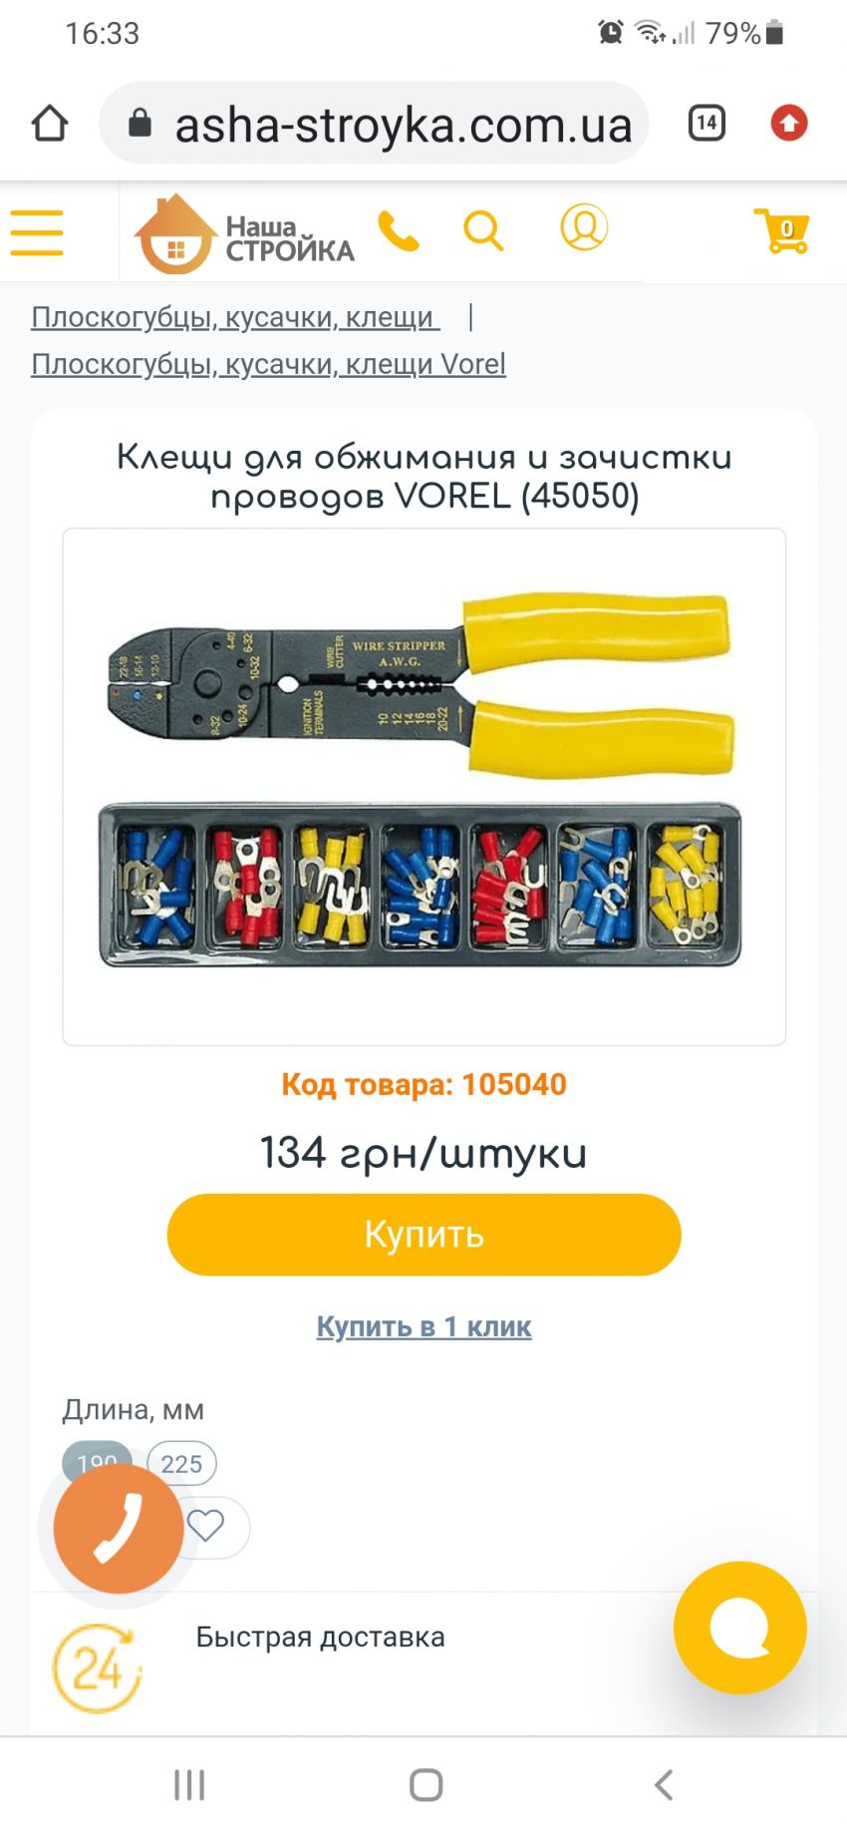Open the yellow chat bubble widget
This screenshot has height=1834, width=847.
pos(740,1628)
